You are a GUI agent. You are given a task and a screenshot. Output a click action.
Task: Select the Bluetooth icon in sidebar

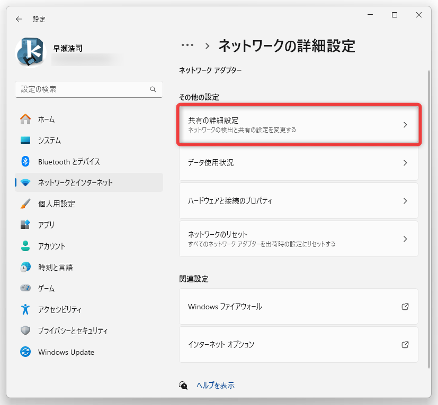pos(25,161)
